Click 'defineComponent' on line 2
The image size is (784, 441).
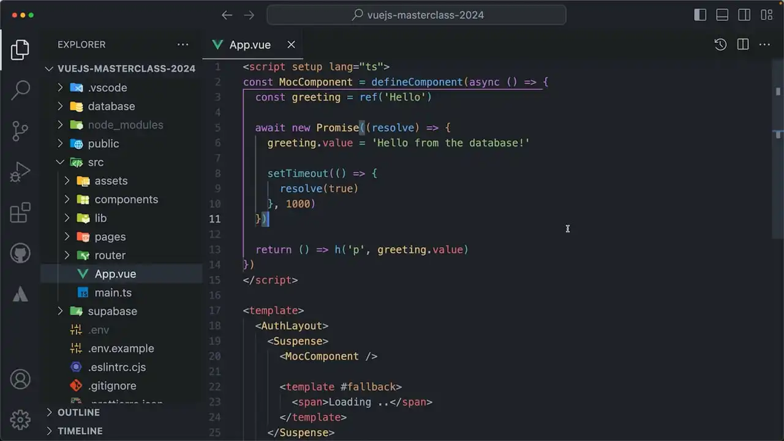tap(417, 82)
